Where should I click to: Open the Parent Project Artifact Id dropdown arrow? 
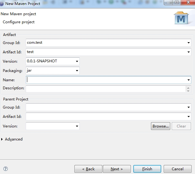click(x=188, y=117)
